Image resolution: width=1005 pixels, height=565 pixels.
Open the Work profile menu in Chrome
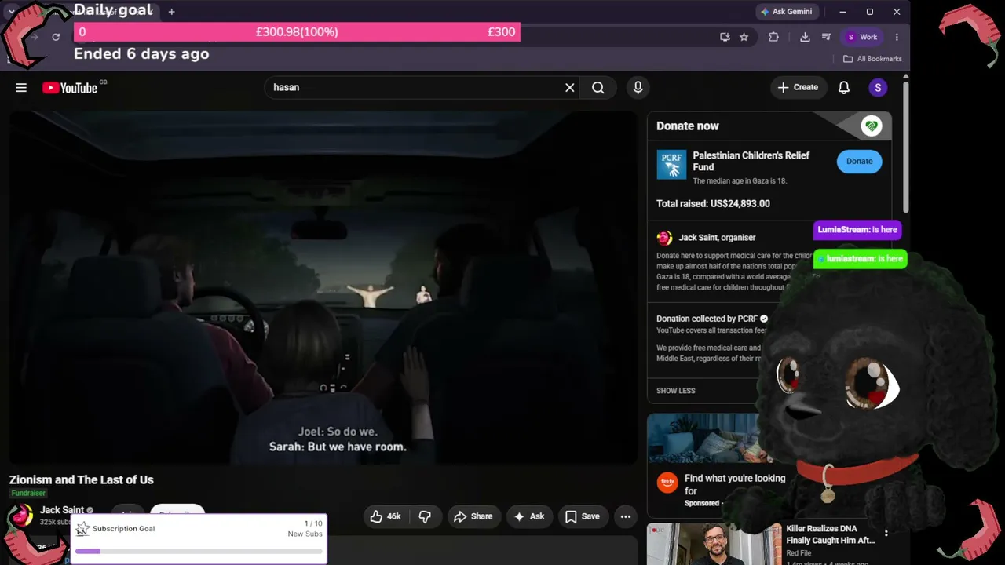pos(862,37)
